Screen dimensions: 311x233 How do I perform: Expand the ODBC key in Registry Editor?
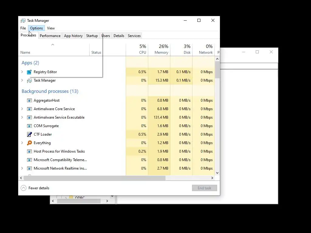tap(66, 198)
